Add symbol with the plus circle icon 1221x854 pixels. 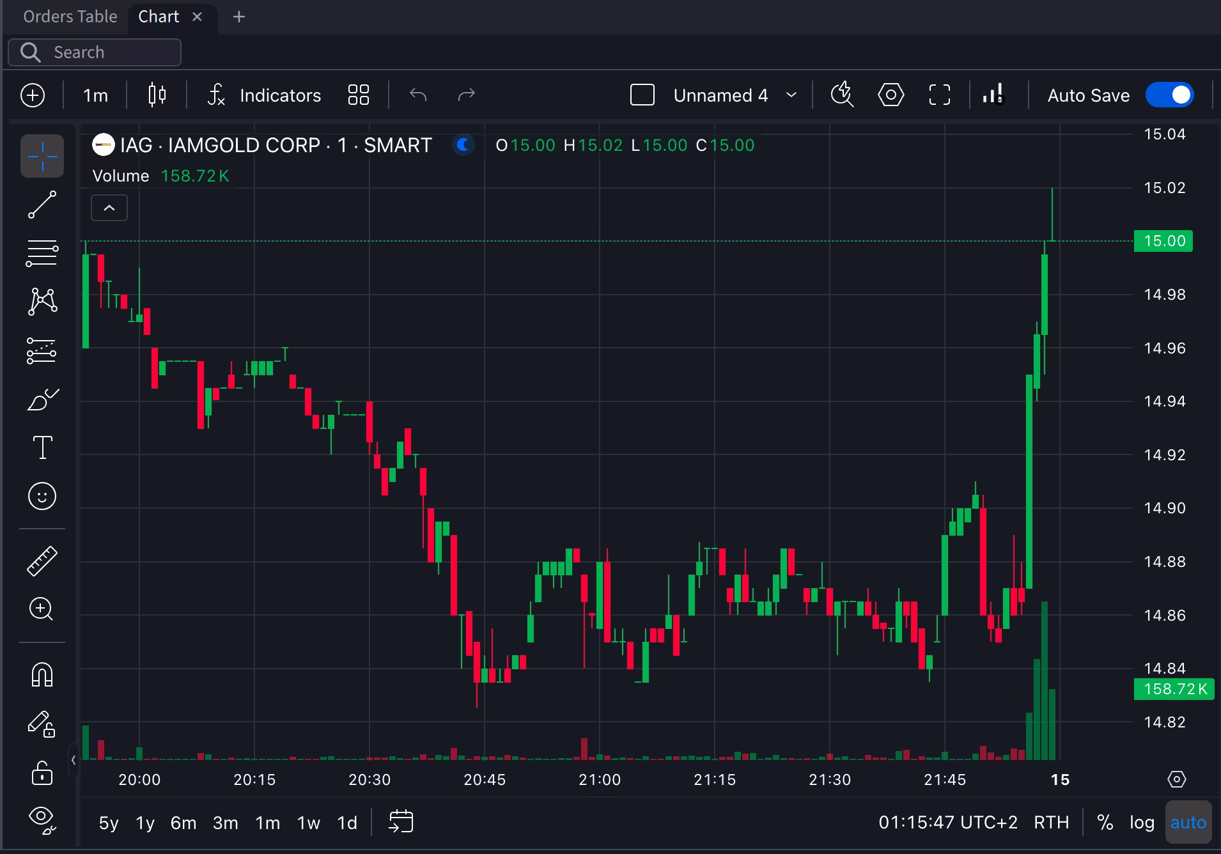(33, 95)
